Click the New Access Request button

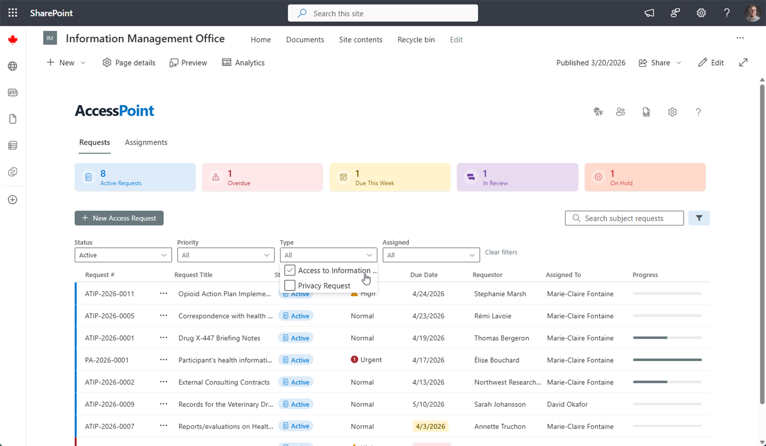click(119, 218)
